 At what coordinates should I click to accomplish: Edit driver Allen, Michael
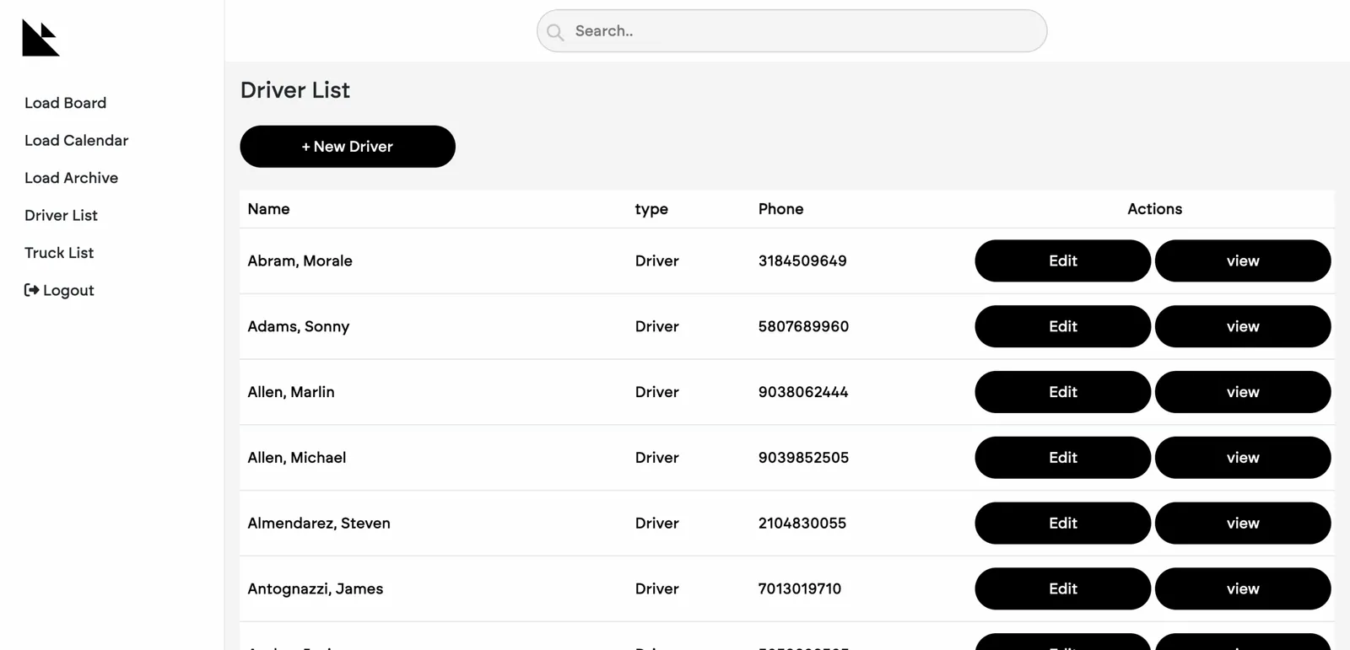coord(1062,458)
